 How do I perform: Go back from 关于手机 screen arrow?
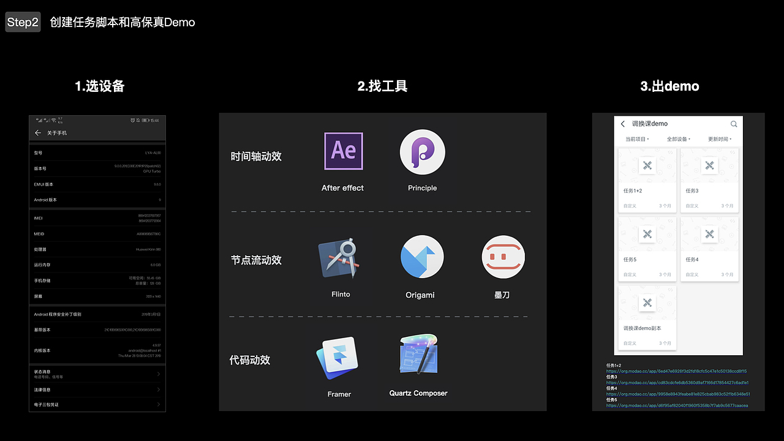click(38, 133)
